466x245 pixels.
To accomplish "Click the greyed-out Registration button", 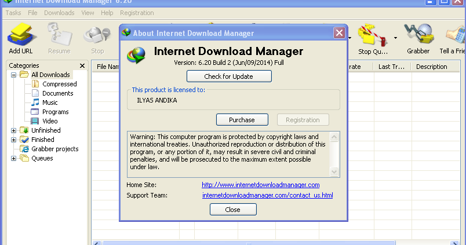I will click(303, 120).
